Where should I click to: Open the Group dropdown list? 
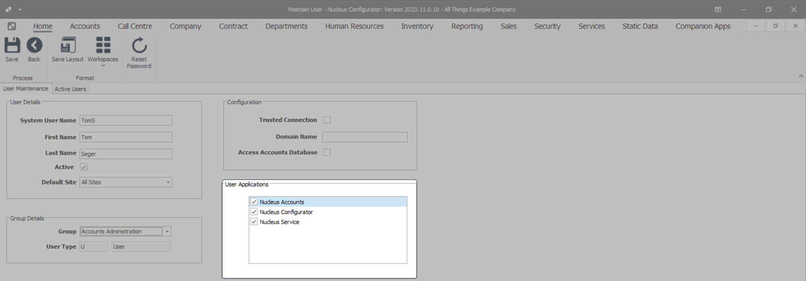click(167, 232)
